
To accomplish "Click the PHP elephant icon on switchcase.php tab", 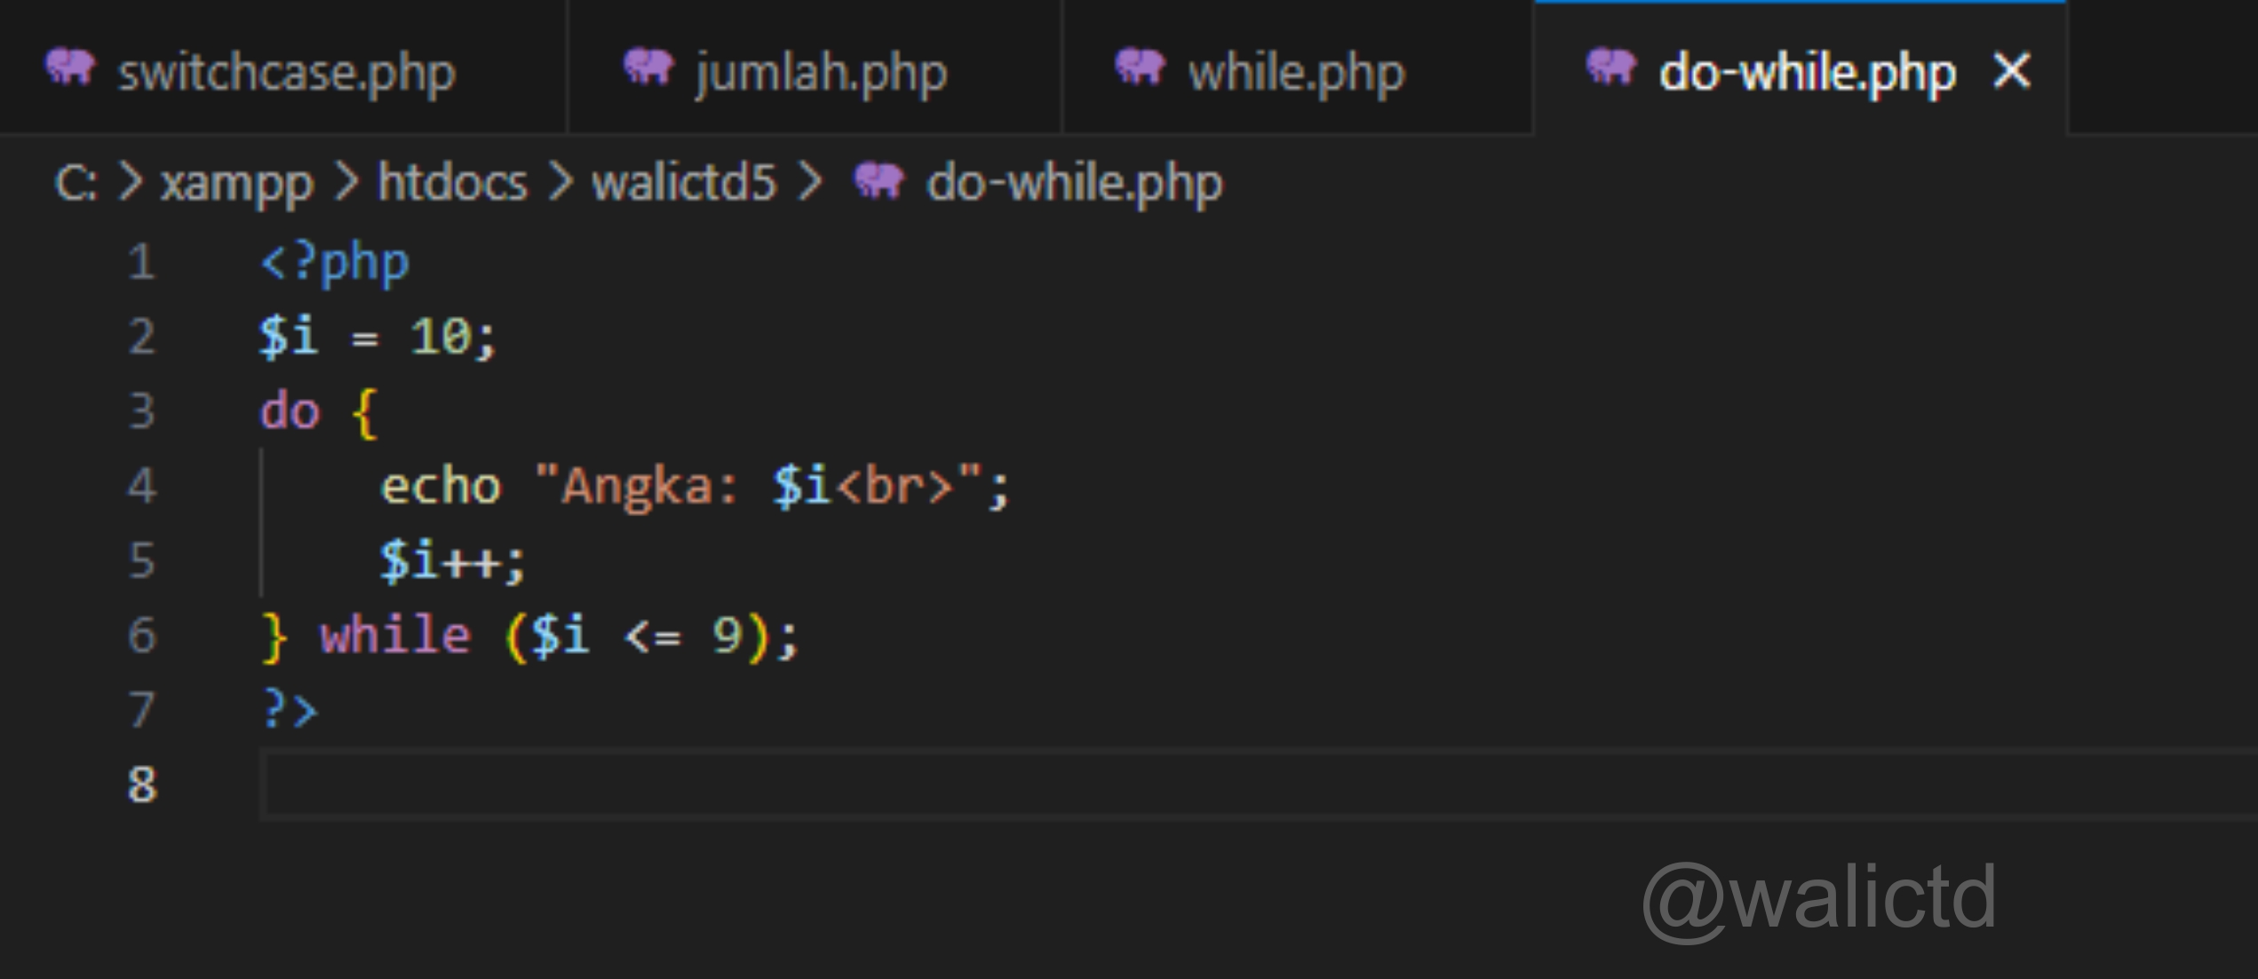I will tap(70, 68).
